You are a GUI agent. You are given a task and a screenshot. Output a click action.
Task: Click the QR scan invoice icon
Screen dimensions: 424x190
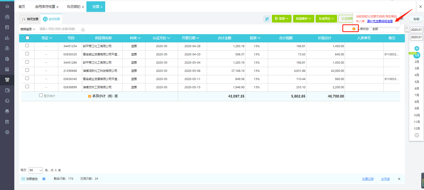267,19
